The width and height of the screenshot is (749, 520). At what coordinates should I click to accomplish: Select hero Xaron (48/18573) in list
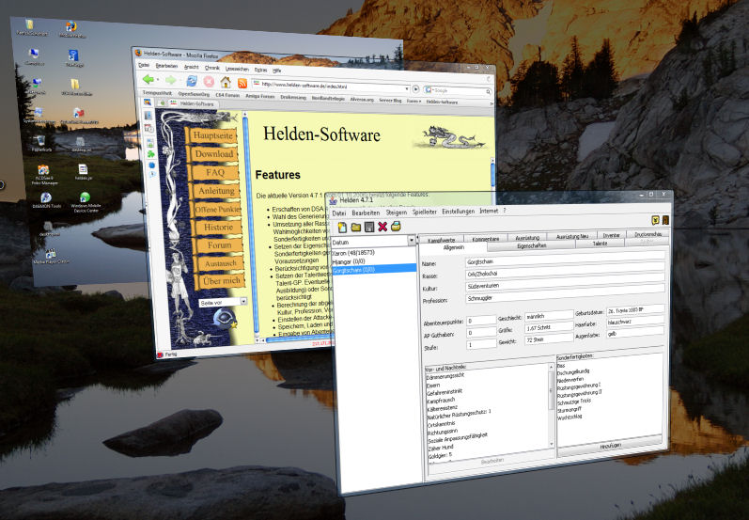[373, 252]
